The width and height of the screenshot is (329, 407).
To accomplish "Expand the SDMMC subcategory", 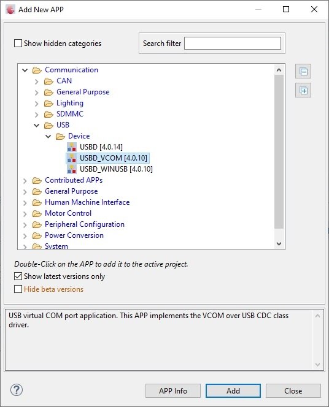I will pos(37,115).
